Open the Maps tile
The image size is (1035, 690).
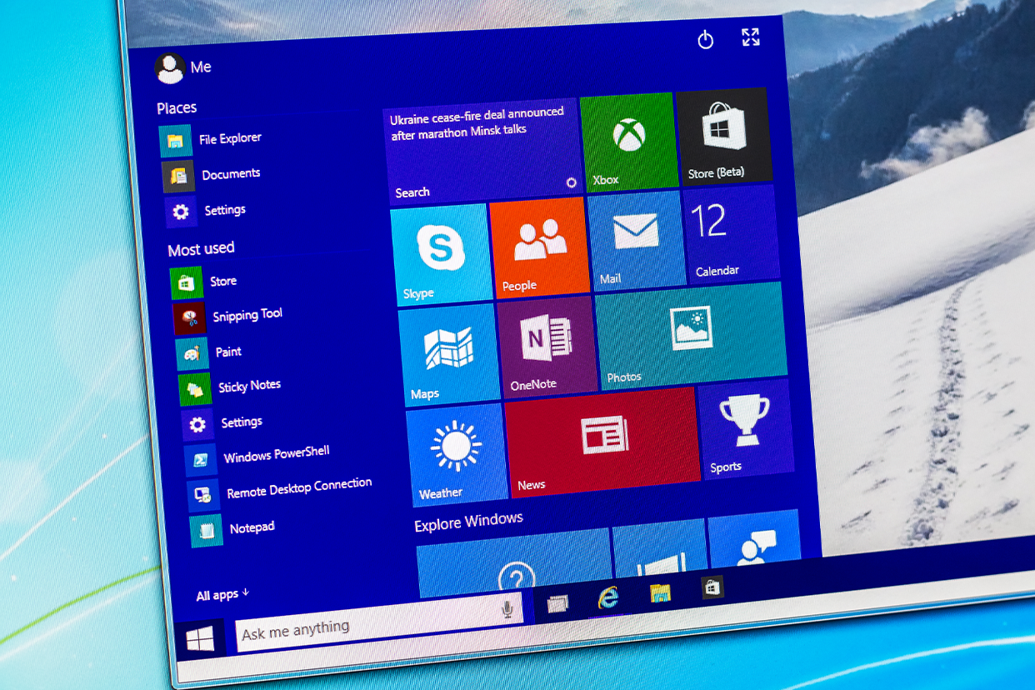(x=450, y=356)
